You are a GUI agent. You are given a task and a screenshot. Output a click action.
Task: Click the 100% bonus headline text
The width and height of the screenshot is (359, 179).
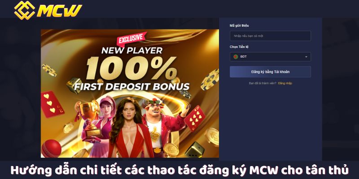[x=131, y=68]
